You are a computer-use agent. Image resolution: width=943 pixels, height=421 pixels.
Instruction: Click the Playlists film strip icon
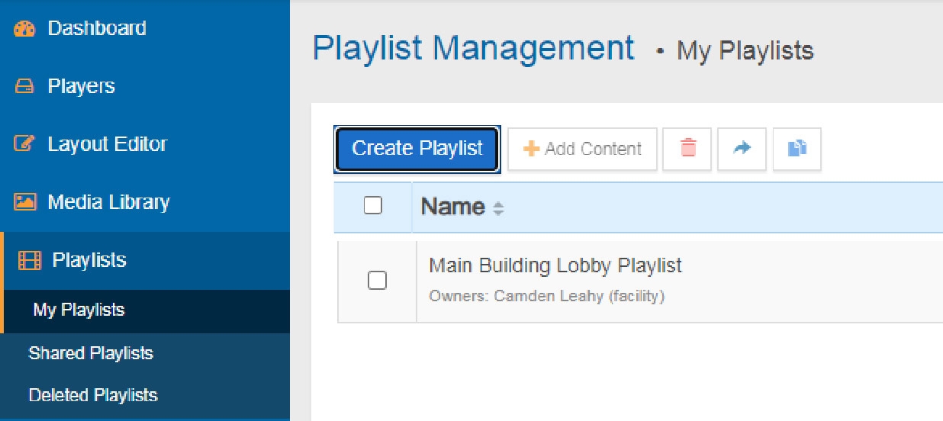[x=29, y=261]
